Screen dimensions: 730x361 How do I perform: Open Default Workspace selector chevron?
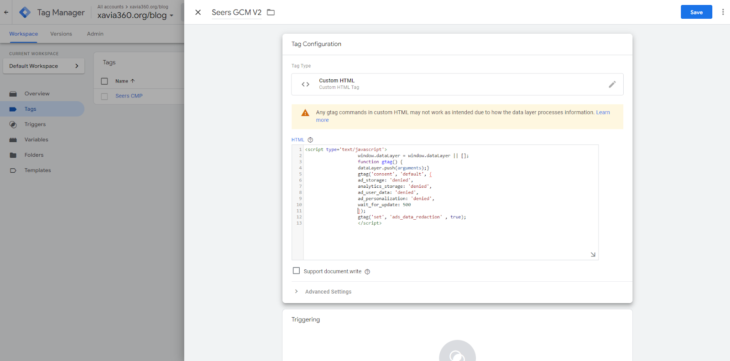(x=77, y=66)
